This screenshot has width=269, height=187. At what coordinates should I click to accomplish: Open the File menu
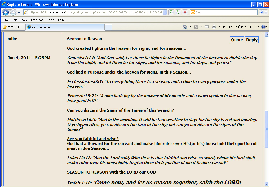[x=6, y=20]
